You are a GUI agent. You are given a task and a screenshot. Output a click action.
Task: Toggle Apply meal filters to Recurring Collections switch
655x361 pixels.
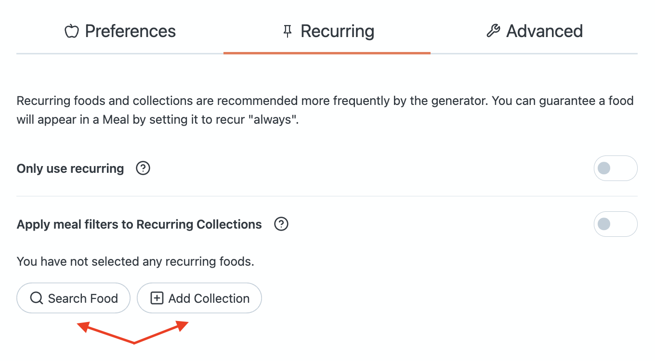click(x=615, y=224)
